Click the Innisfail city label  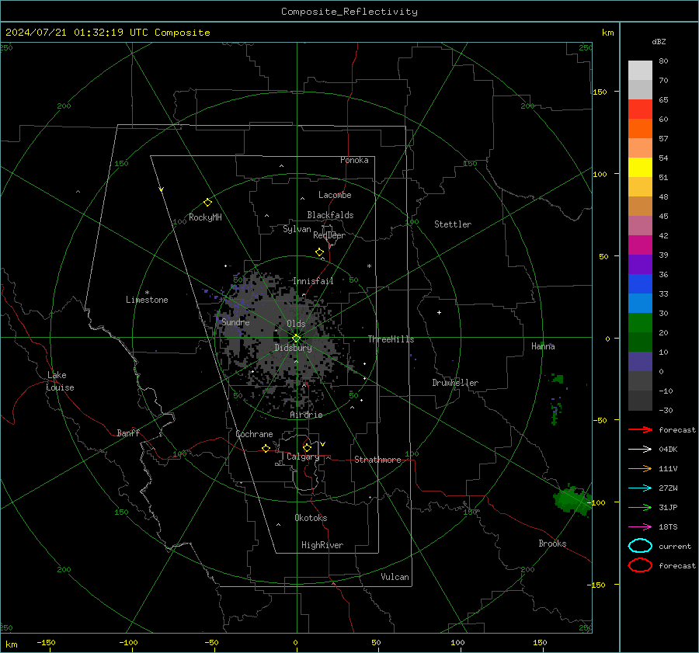313,281
